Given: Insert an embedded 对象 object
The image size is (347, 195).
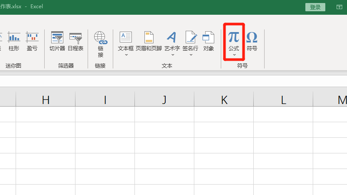Looking at the screenshot, I should 209,42.
